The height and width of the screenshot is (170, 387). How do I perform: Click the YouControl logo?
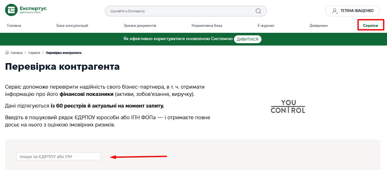coord(288,106)
